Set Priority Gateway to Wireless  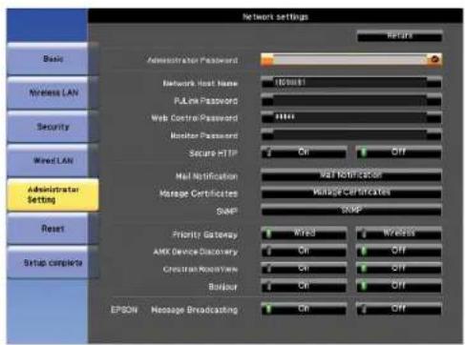point(398,233)
